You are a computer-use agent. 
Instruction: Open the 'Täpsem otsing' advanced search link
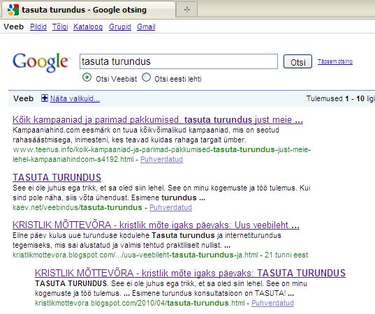[335, 61]
